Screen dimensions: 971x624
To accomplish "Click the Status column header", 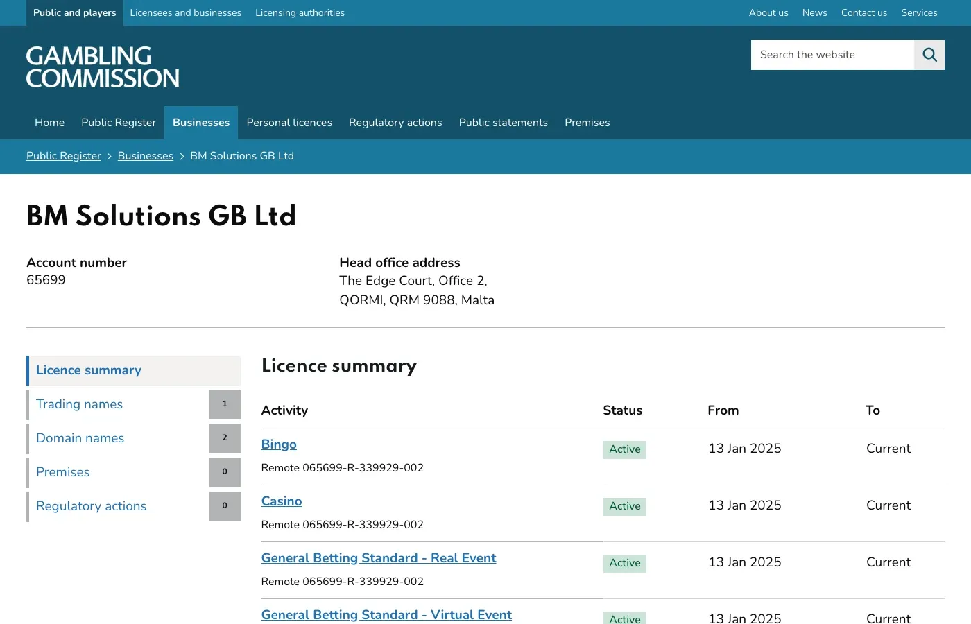I will (x=623, y=410).
